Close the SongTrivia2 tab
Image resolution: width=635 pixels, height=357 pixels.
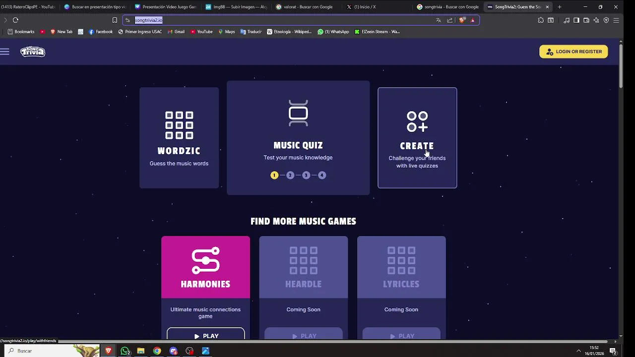pos(547,7)
